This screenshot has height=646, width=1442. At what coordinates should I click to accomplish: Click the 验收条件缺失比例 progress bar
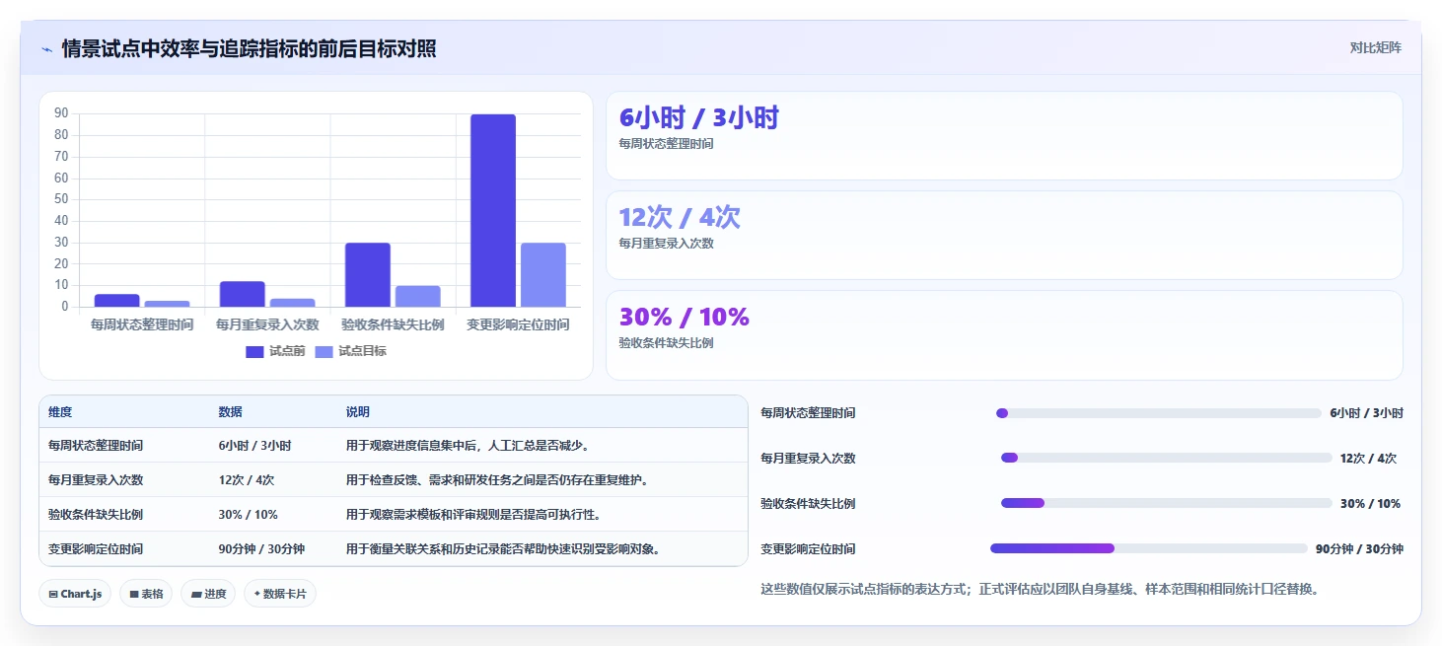pyautogui.click(x=1167, y=503)
